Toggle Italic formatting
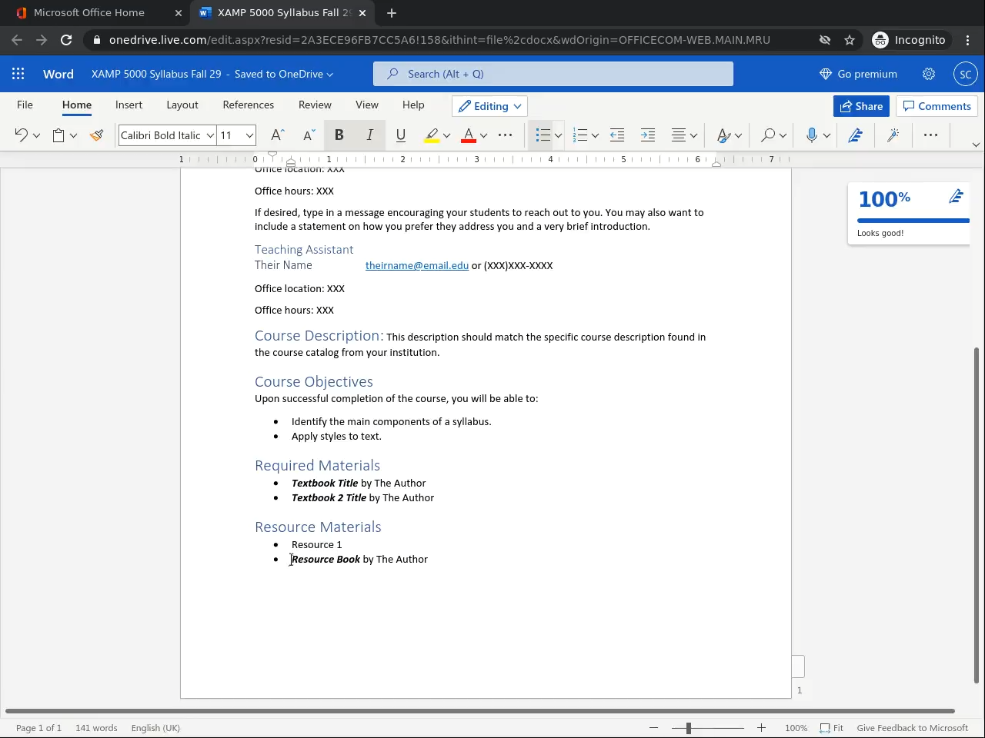Viewport: 985px width, 738px height. click(370, 135)
